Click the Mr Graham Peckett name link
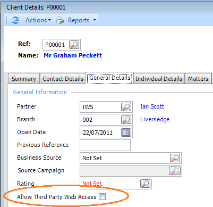213x207 pixels. pos(73,55)
